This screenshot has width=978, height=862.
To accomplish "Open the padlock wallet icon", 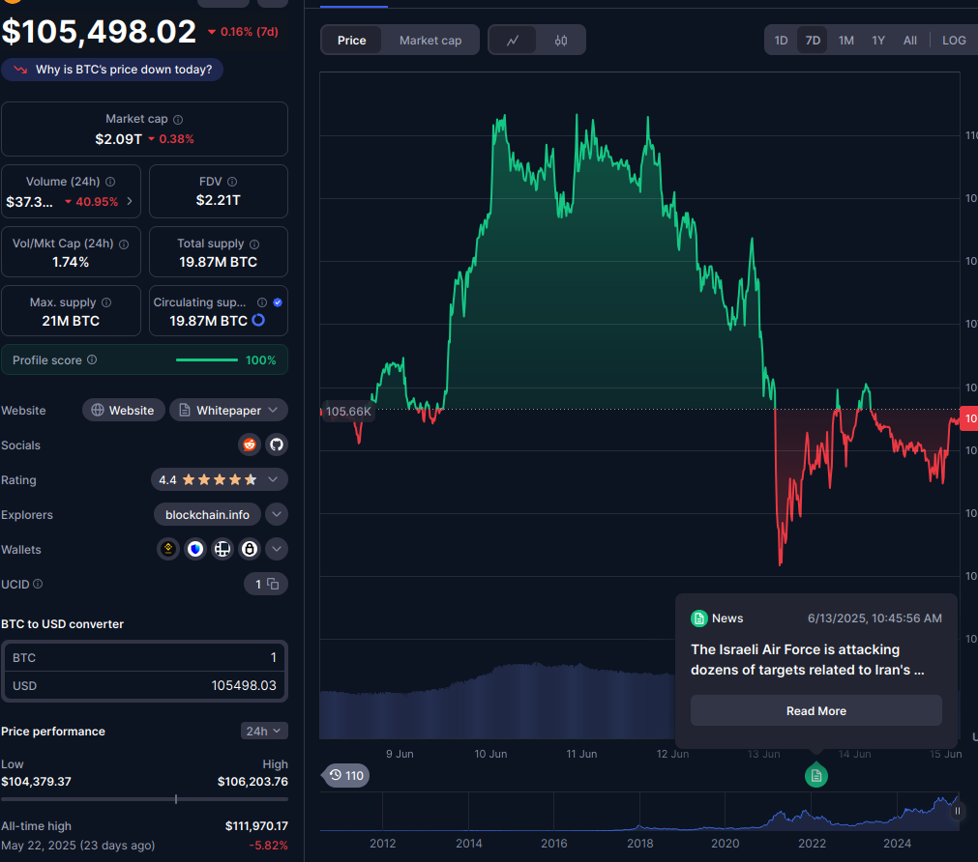I will (250, 549).
